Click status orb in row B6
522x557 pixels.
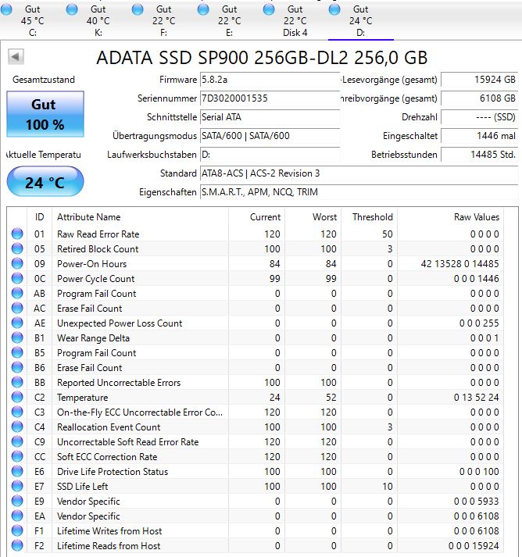coord(17,368)
